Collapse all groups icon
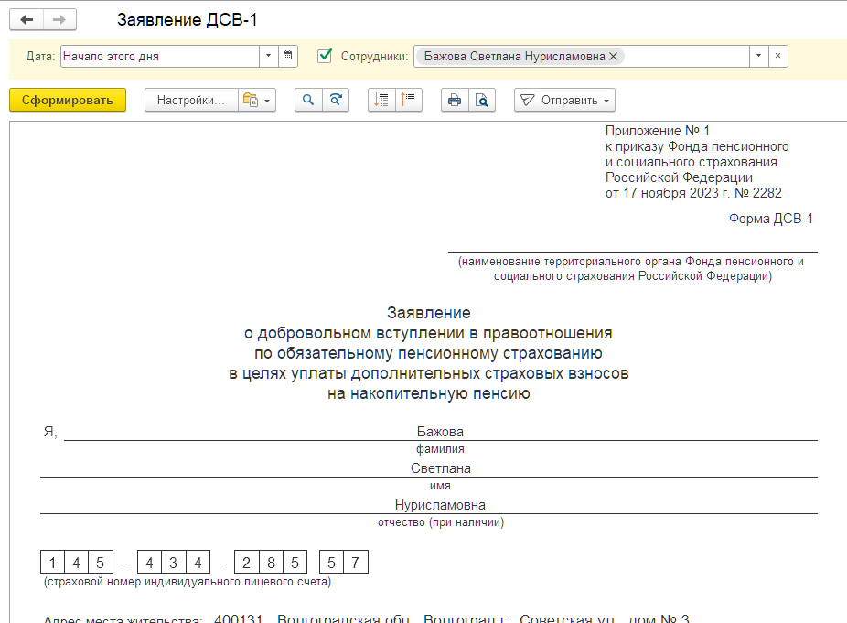847x623 pixels. click(x=408, y=100)
